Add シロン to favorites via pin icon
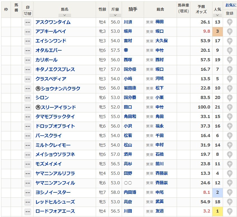The image size is (237, 217). coord(229,98)
